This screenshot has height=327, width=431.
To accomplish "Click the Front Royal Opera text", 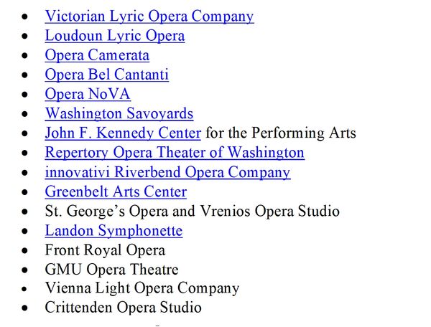I will pyautogui.click(x=105, y=250).
